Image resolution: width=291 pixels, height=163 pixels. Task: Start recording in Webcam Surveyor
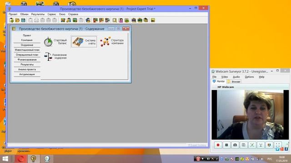coord(218,145)
